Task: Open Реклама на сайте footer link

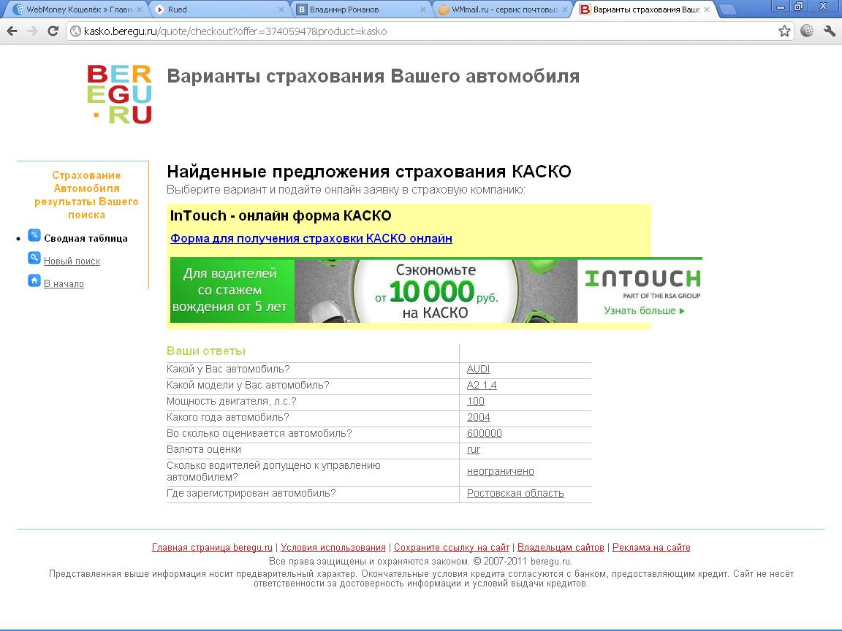Action: pos(651,548)
